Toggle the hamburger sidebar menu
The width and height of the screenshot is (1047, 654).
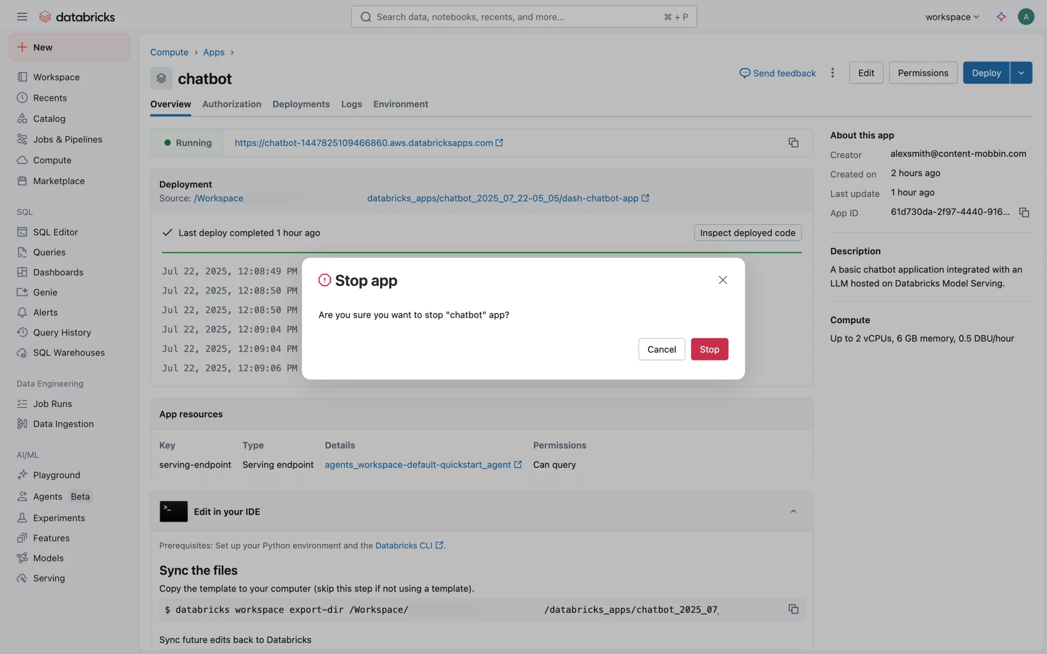22,17
